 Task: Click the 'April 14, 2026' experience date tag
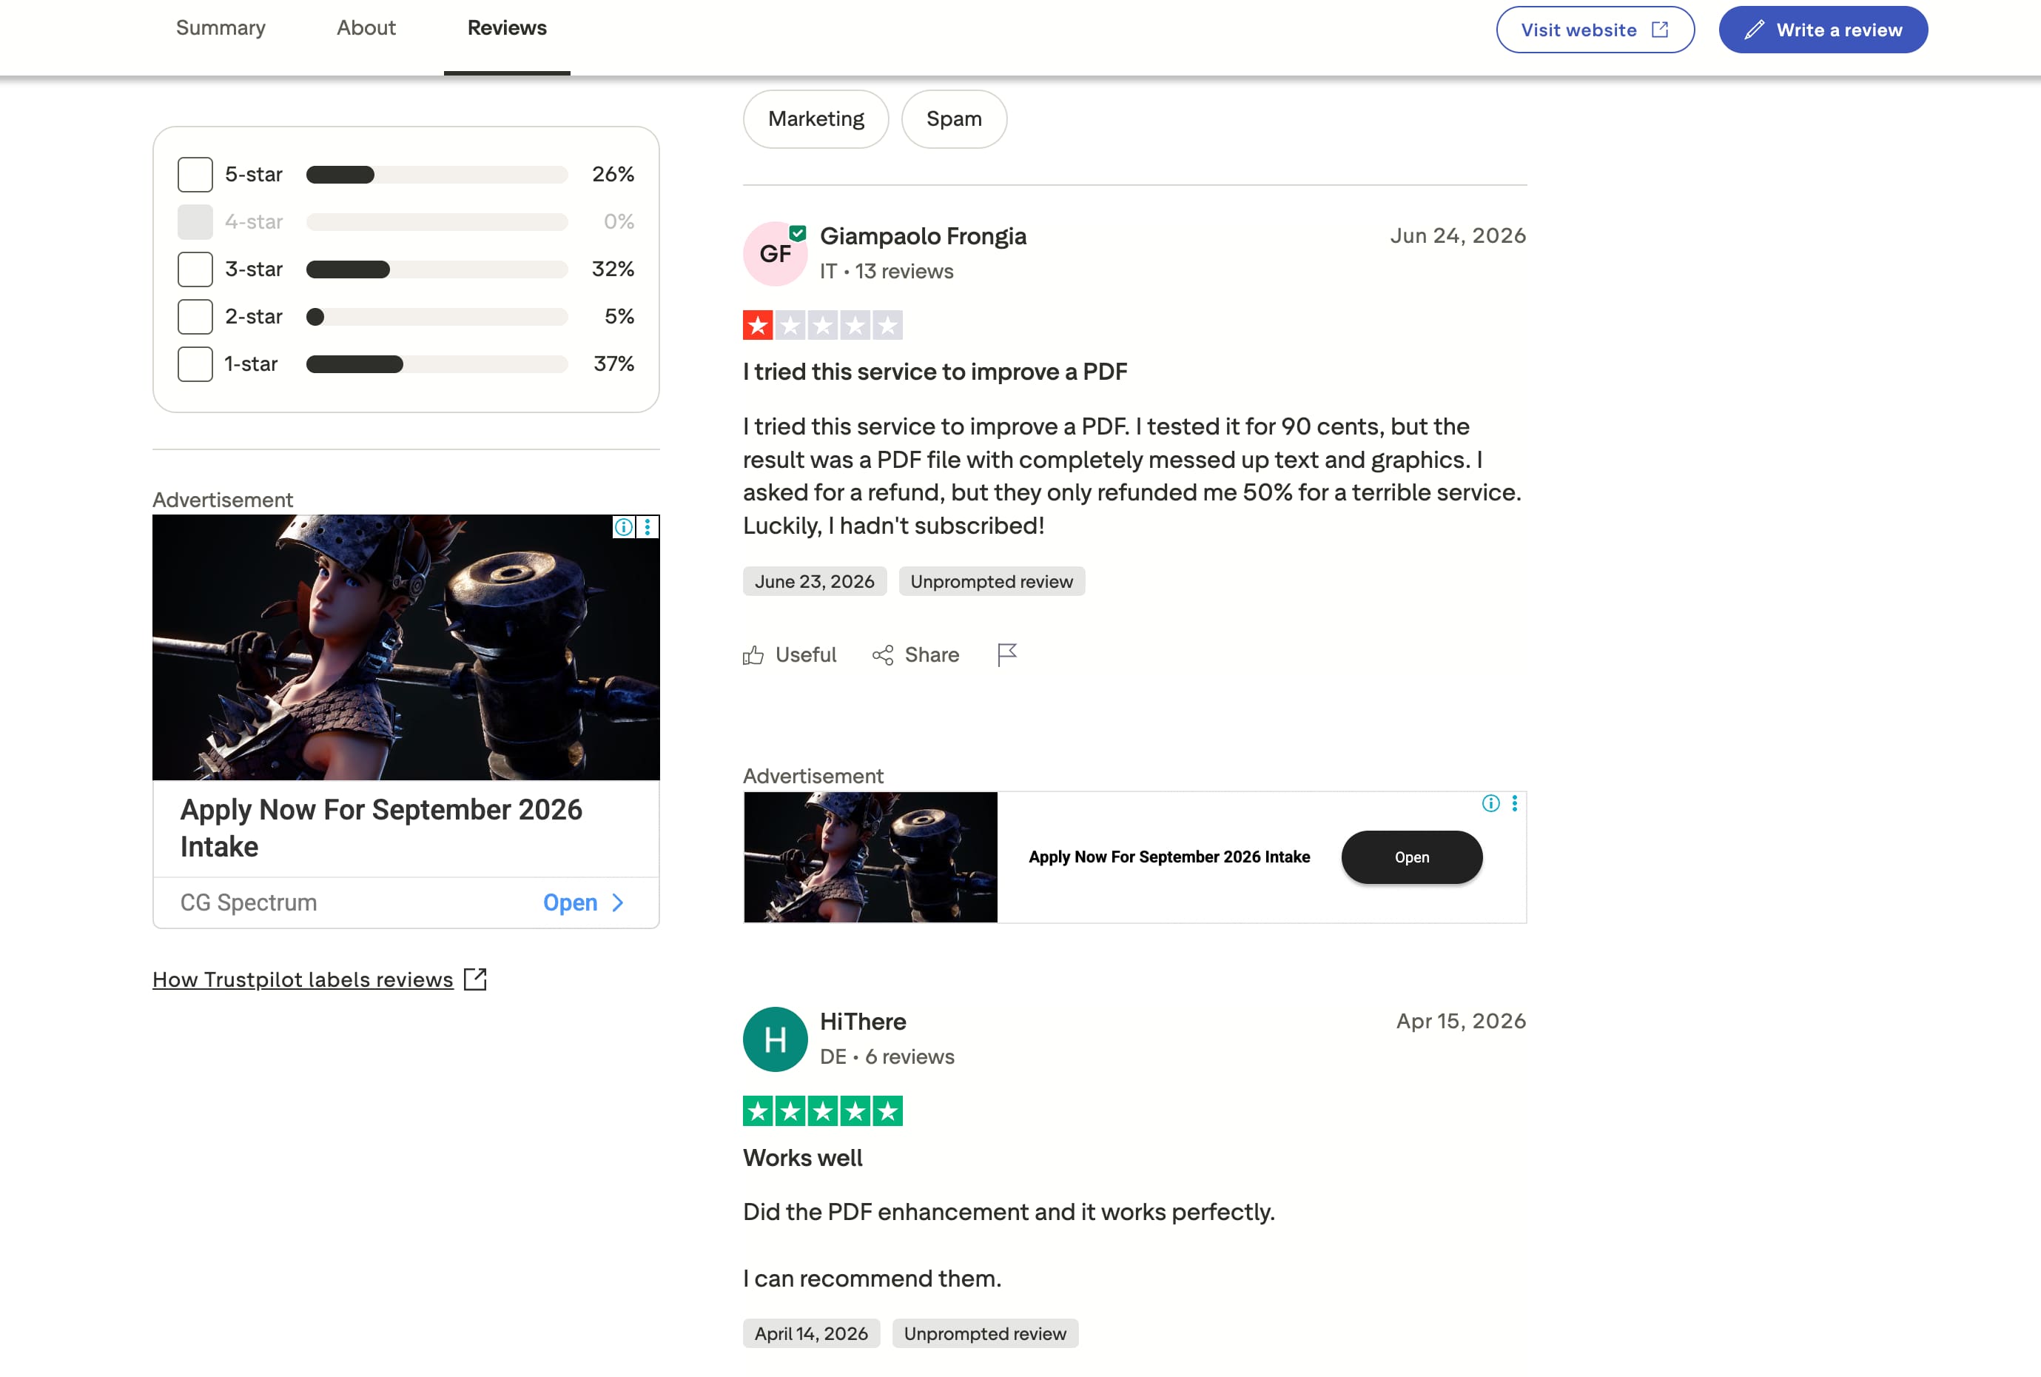[x=811, y=1334]
